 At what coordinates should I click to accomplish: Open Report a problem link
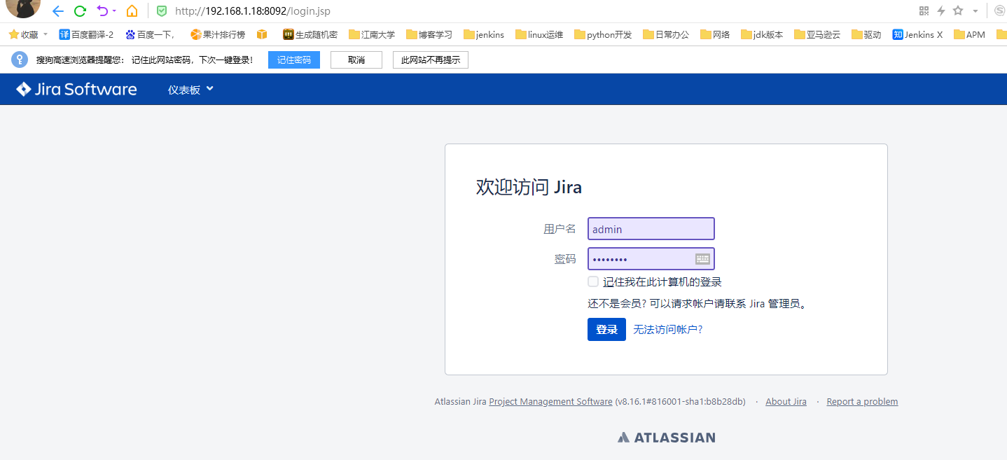click(x=862, y=402)
